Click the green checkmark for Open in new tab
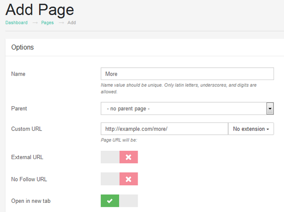The width and height of the screenshot is (284, 212). [110, 201]
